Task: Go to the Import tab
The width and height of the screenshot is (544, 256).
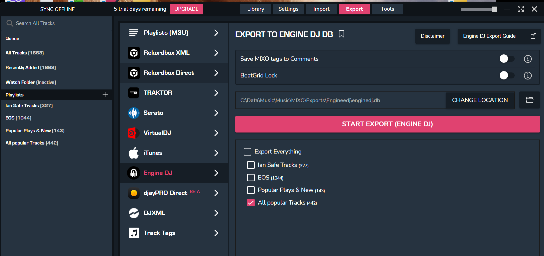Action: (321, 9)
